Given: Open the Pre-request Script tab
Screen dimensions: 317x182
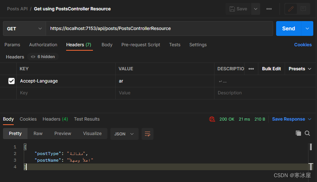Looking at the screenshot, I should point(141,45).
